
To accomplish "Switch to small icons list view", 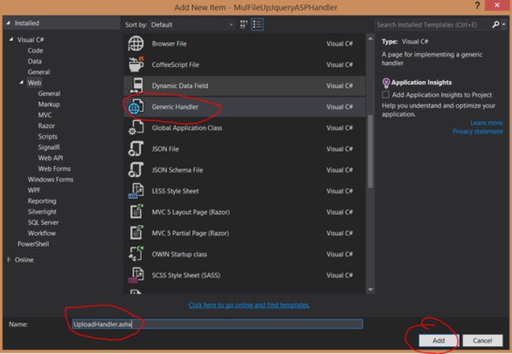I will (258, 24).
